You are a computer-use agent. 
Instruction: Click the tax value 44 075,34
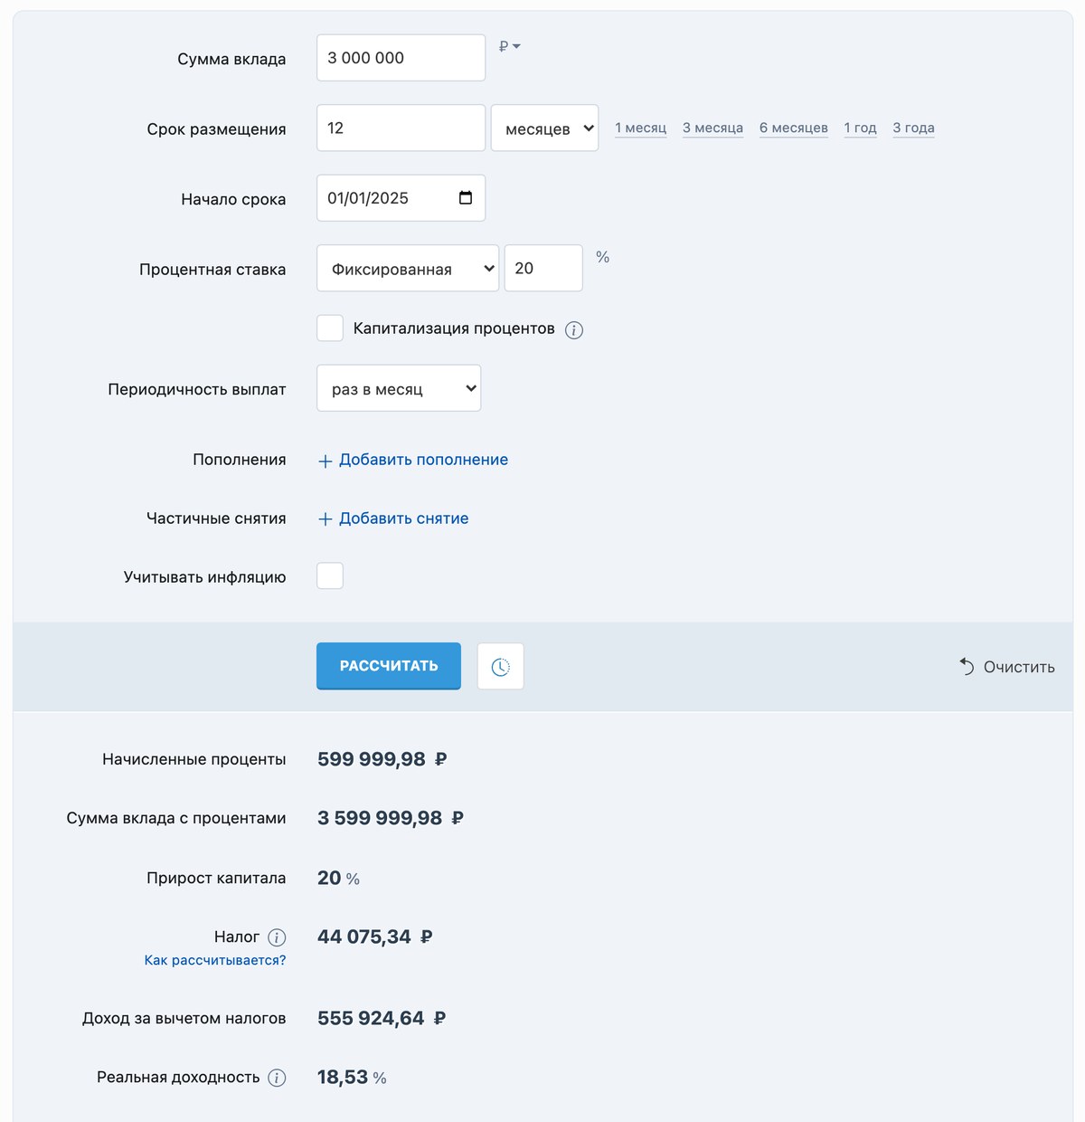pos(374,937)
